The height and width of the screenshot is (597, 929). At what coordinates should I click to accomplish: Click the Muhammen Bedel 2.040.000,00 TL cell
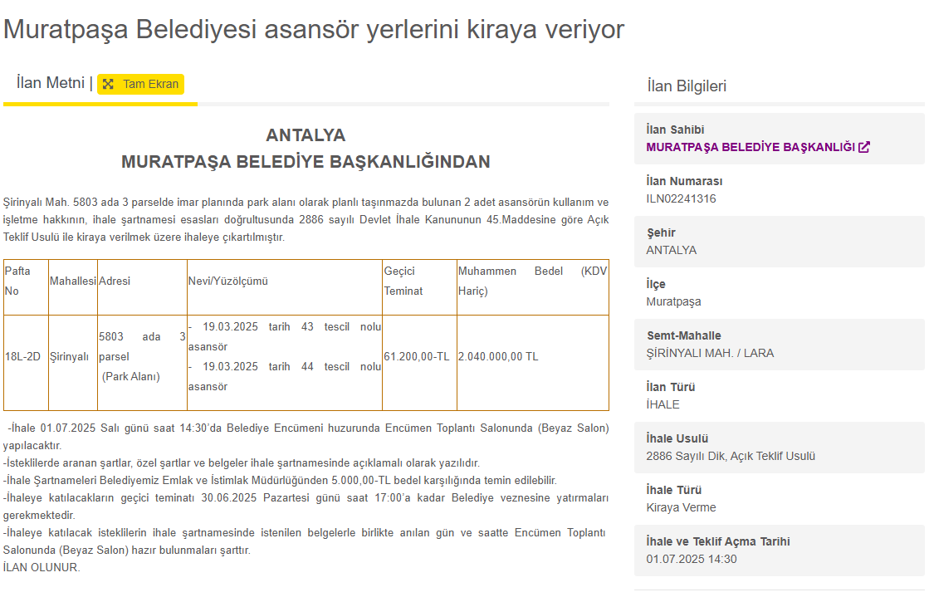(x=498, y=355)
